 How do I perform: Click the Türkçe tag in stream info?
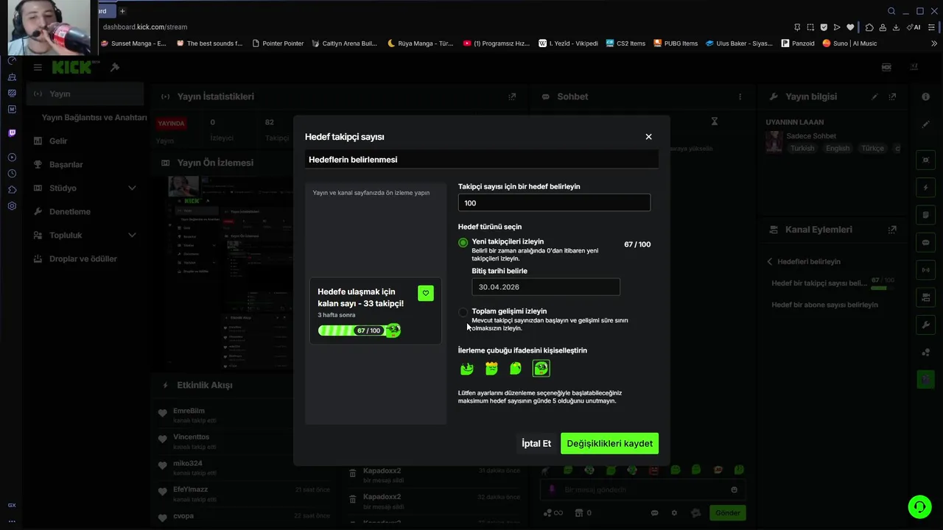tap(872, 148)
